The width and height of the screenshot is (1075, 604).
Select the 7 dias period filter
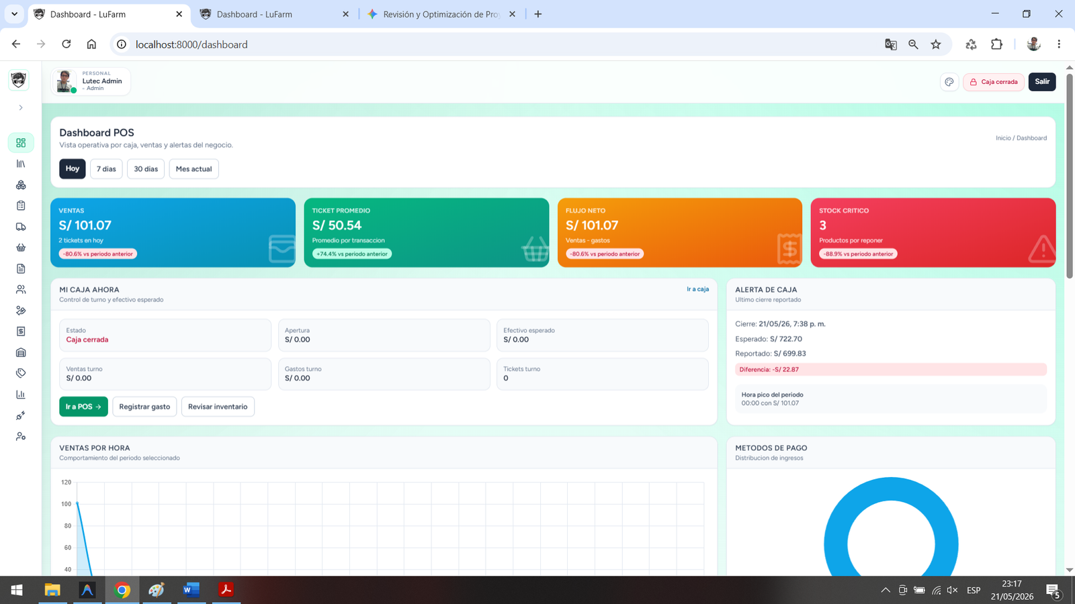coord(106,168)
